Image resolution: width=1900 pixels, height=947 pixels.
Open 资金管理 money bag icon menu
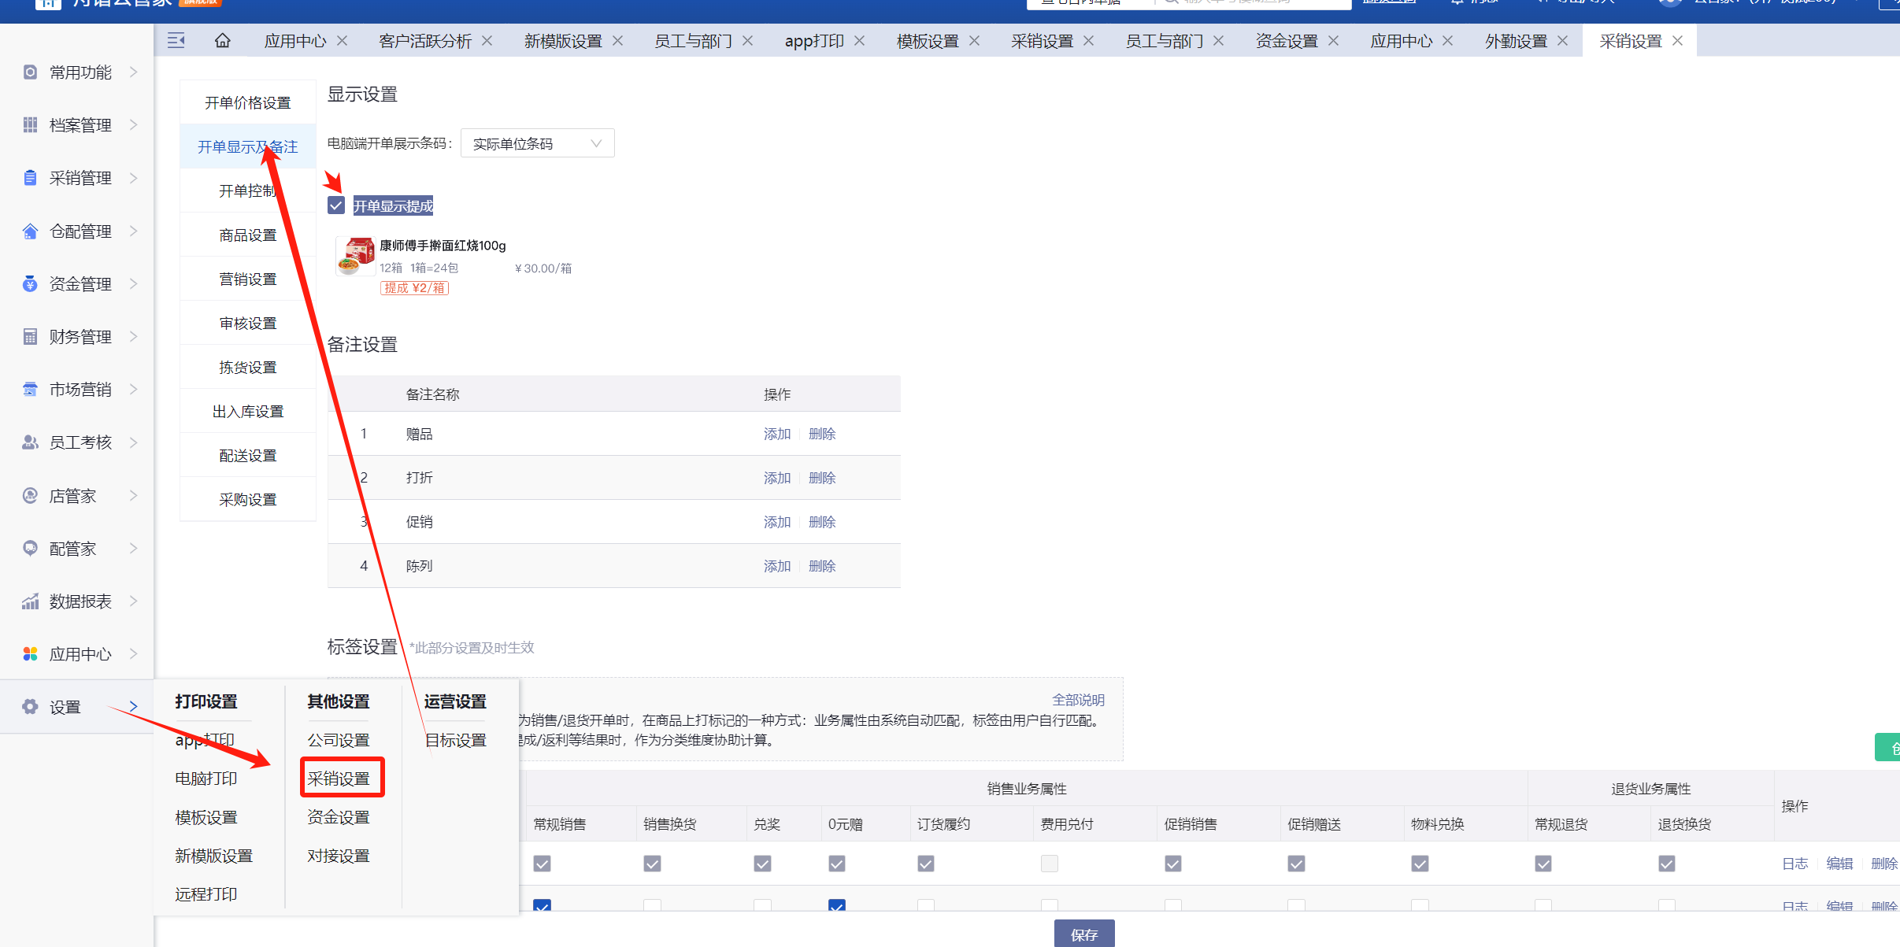(30, 284)
